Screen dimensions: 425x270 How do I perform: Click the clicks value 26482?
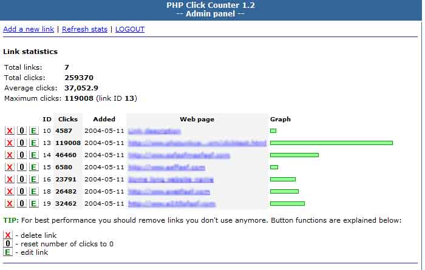coord(66,192)
